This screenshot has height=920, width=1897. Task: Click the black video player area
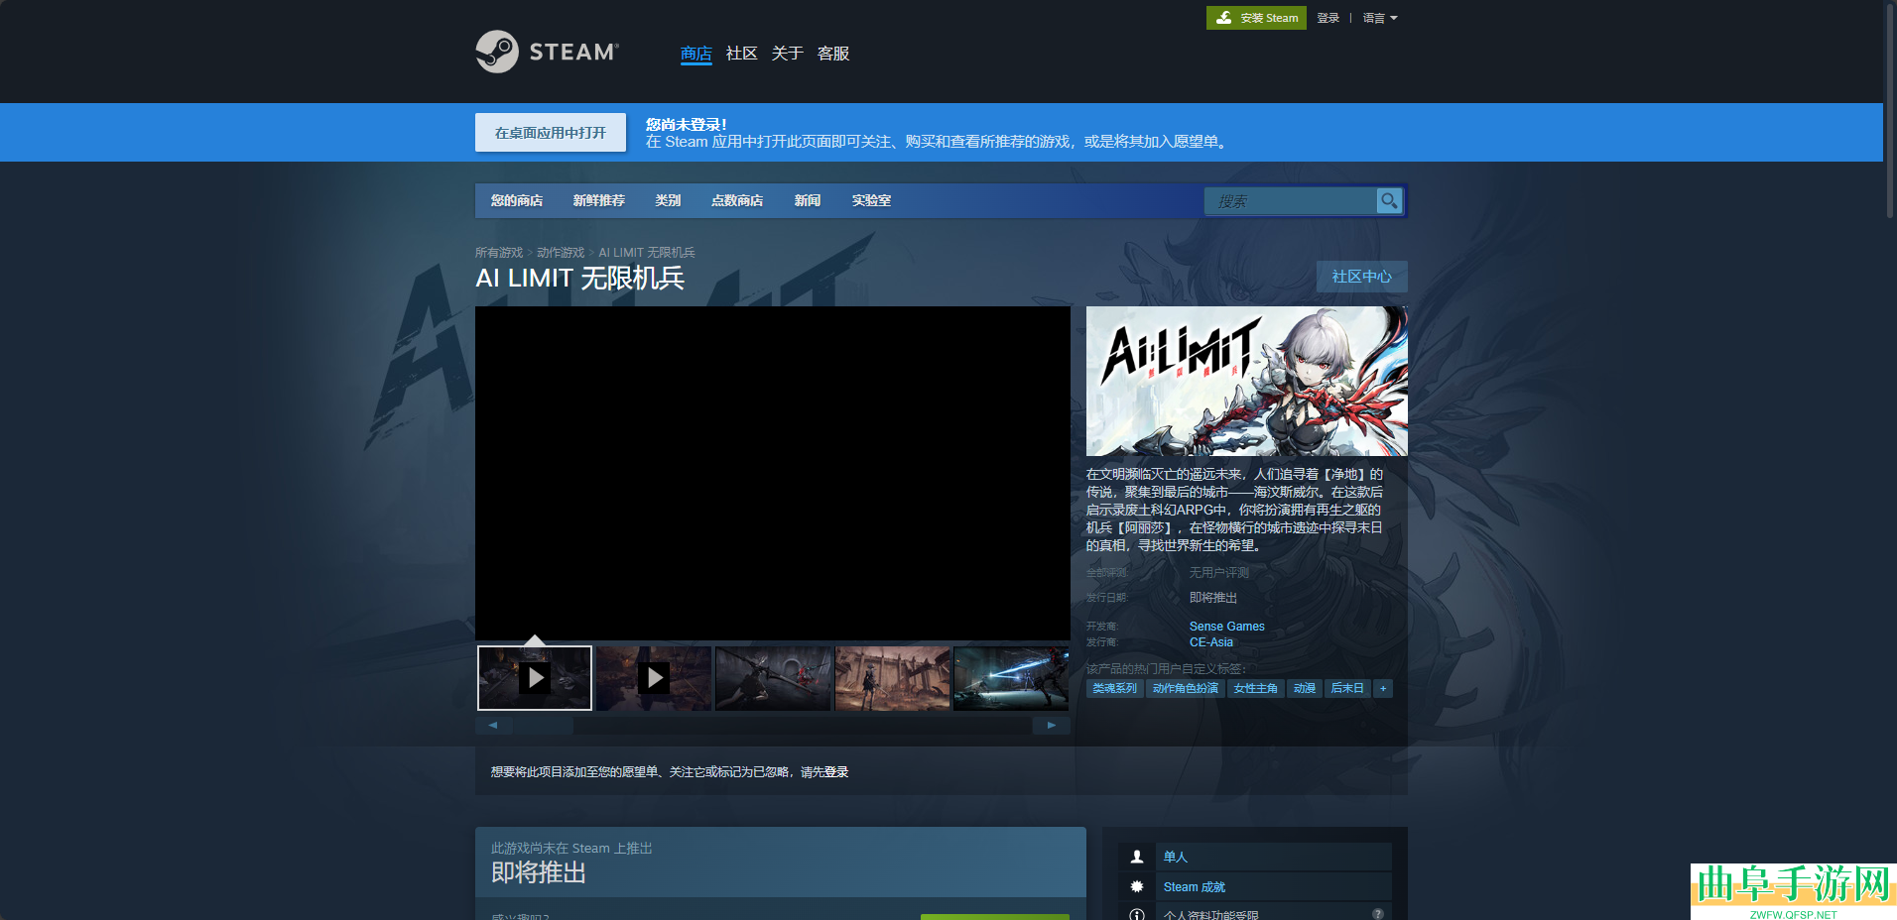pos(773,473)
